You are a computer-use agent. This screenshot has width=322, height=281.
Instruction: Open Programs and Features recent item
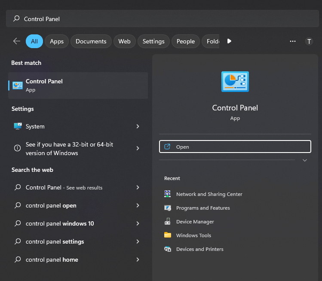(197, 208)
